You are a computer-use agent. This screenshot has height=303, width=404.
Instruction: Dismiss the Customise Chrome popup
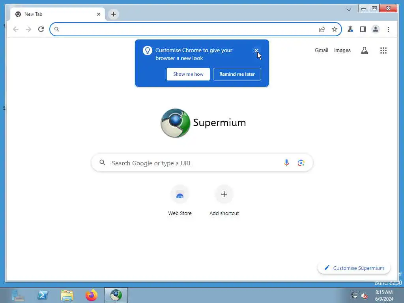coord(256,50)
